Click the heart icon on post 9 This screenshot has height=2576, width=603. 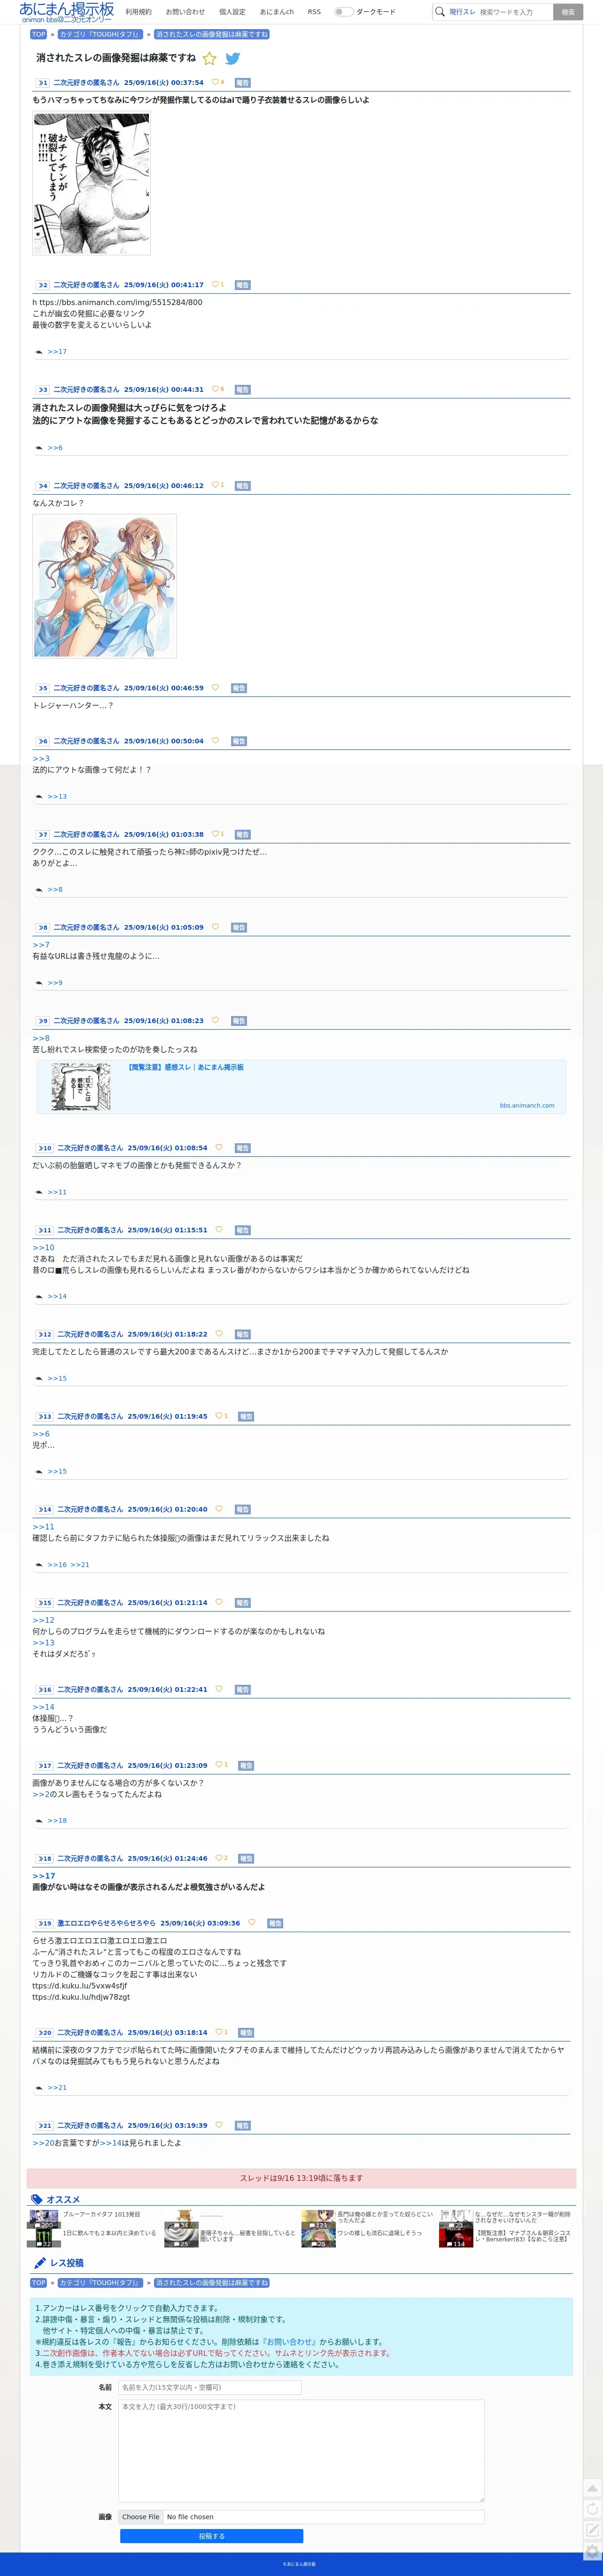click(215, 1020)
